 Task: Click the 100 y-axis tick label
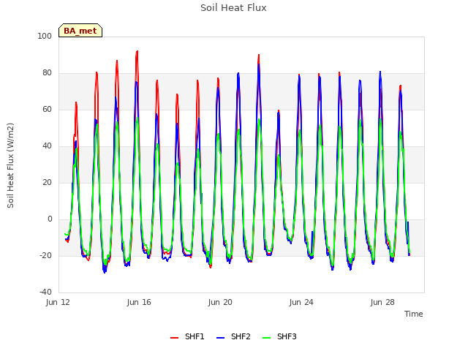pyautogui.click(x=45, y=36)
